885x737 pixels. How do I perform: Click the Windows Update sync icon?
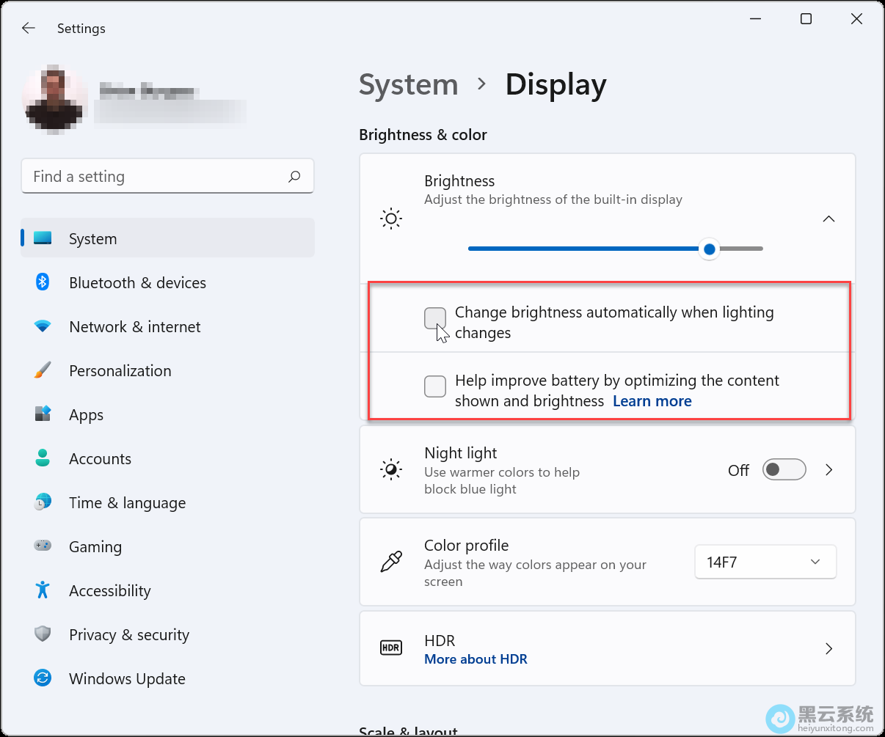pos(43,678)
